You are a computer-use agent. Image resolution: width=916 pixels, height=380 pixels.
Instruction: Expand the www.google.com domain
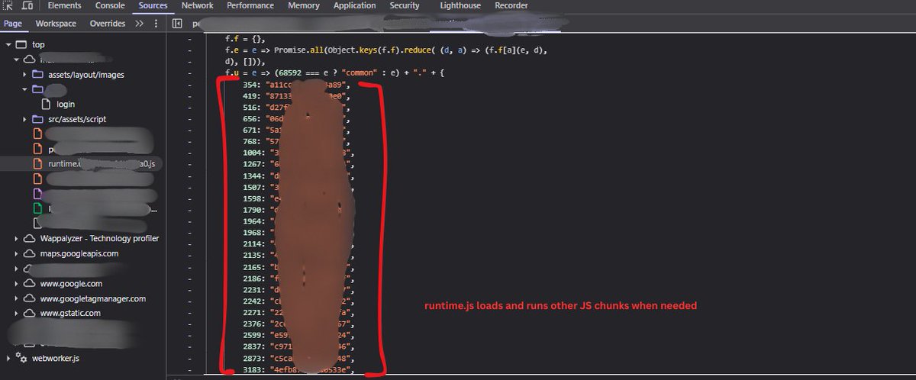pyautogui.click(x=17, y=283)
